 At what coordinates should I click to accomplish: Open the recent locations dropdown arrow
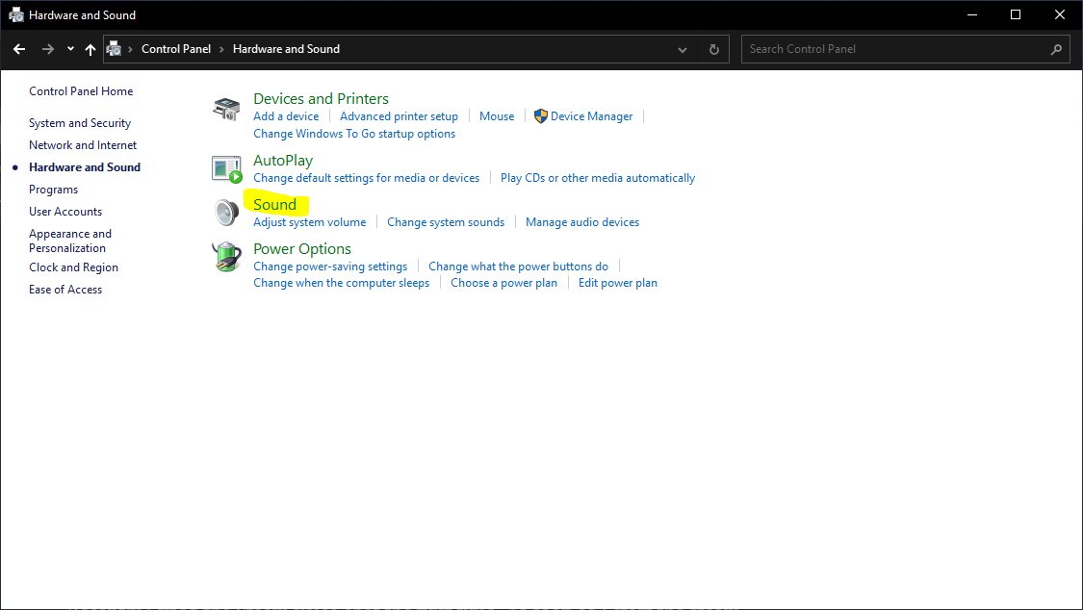click(x=70, y=49)
